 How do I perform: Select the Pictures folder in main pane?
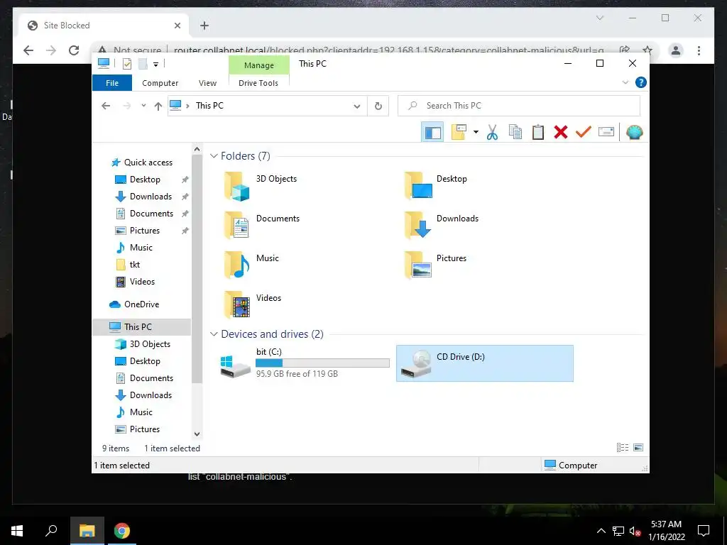click(x=435, y=265)
